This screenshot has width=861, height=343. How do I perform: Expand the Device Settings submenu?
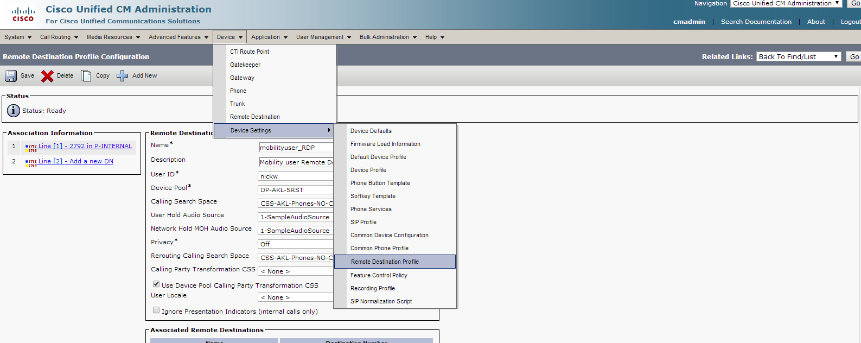point(274,130)
